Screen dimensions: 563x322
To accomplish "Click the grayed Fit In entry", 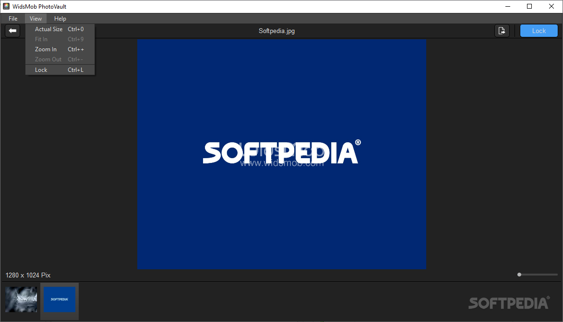I will pos(60,39).
